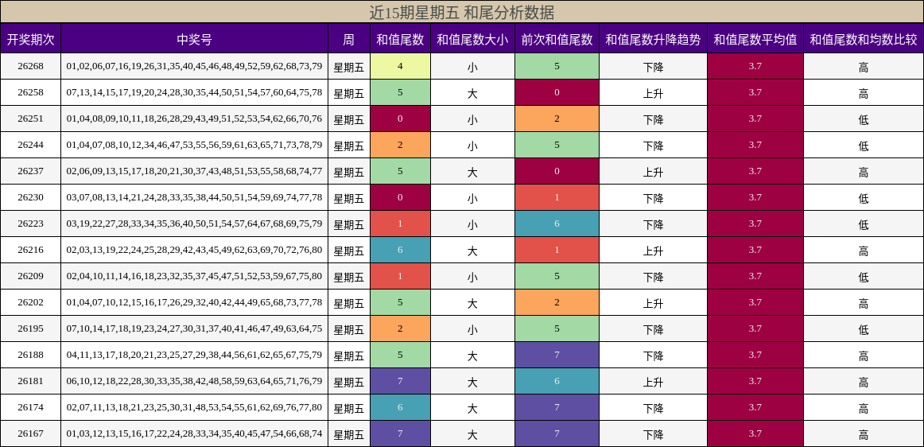Image resolution: width=924 pixels, height=447 pixels.
Task: Click the crimson 和值尾数 cell 0 in row 26251
Action: coord(400,119)
